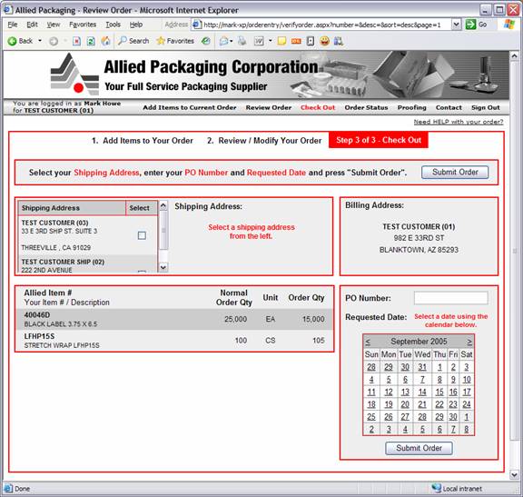Click the yellow note icon in toolbar
This screenshot has height=497, width=523.
[x=281, y=41]
